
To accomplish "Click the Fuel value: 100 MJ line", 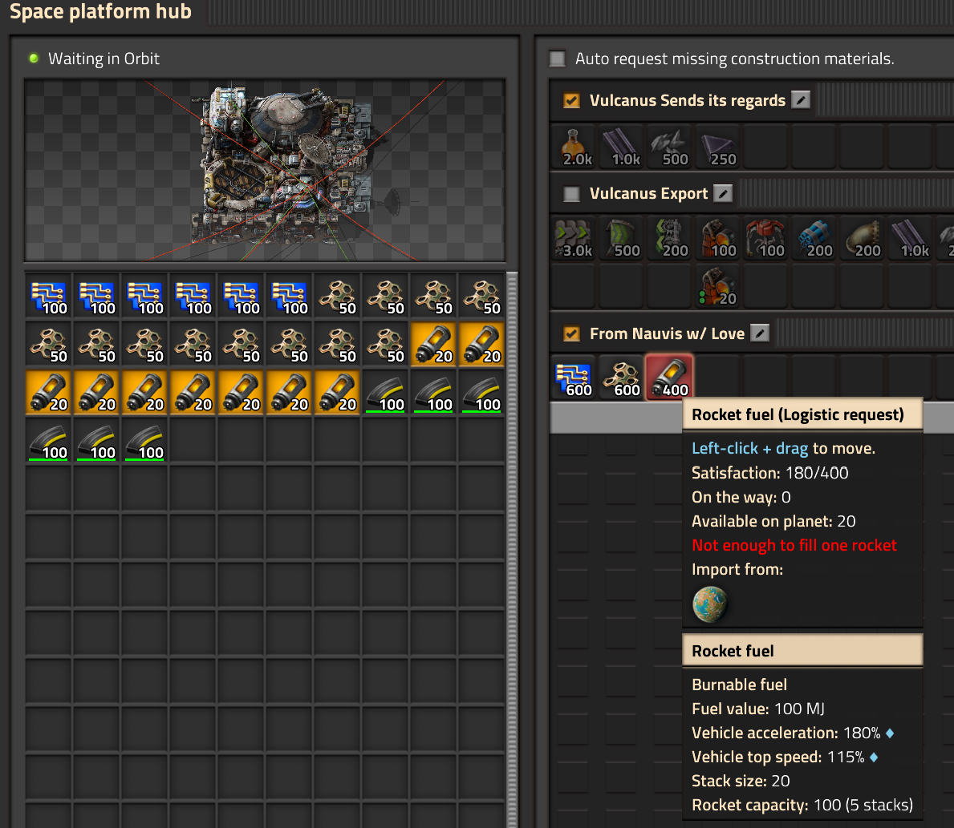I will 758,709.
